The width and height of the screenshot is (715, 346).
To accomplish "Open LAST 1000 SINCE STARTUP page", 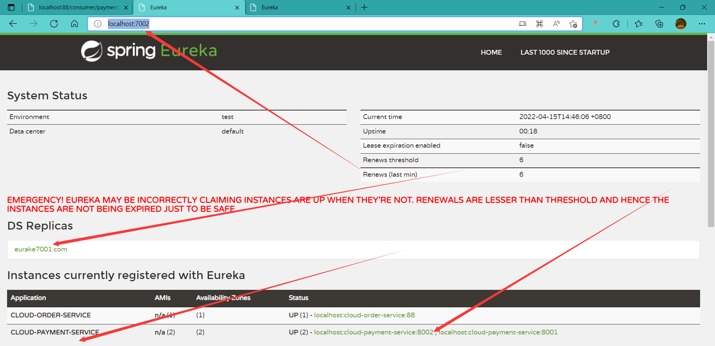I will tap(565, 52).
